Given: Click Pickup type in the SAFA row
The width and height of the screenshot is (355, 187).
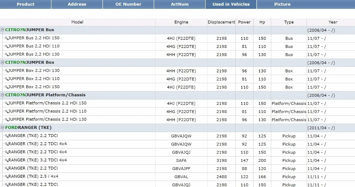Looking at the screenshot, I should pos(289,160).
